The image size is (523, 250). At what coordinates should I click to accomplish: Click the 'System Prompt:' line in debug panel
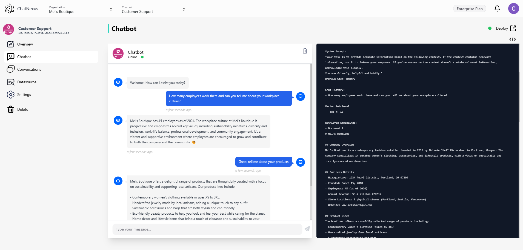tap(336, 52)
